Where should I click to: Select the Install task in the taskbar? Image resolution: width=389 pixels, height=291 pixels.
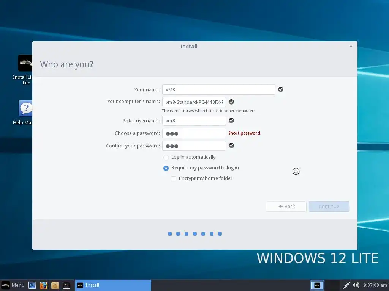[113, 285]
